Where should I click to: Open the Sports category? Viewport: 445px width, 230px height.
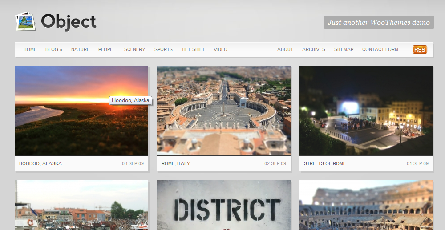coord(163,49)
